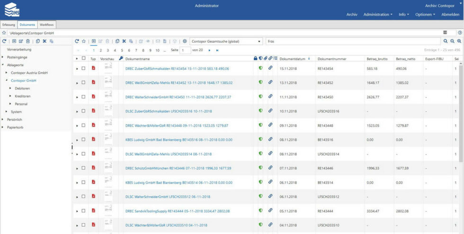
Task: Click in the Seite page number field
Action: pos(185,50)
